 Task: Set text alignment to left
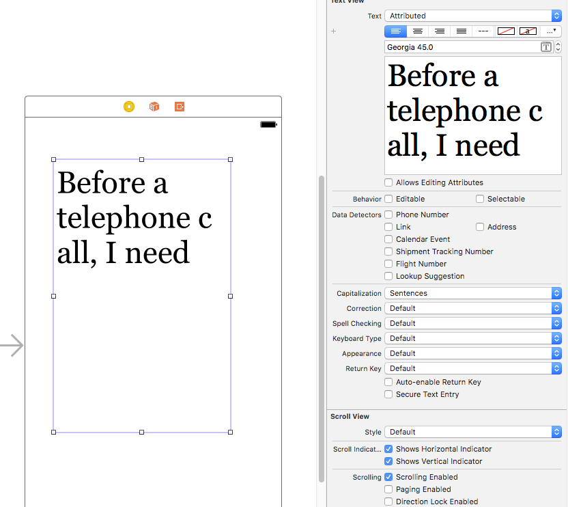[x=395, y=31]
